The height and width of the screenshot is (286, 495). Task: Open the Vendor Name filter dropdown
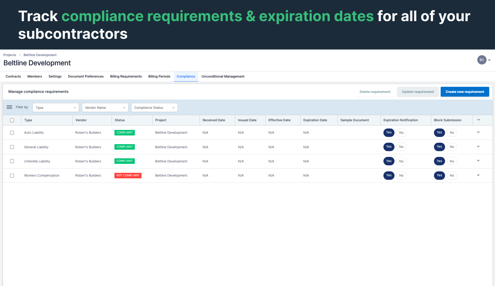click(x=105, y=108)
